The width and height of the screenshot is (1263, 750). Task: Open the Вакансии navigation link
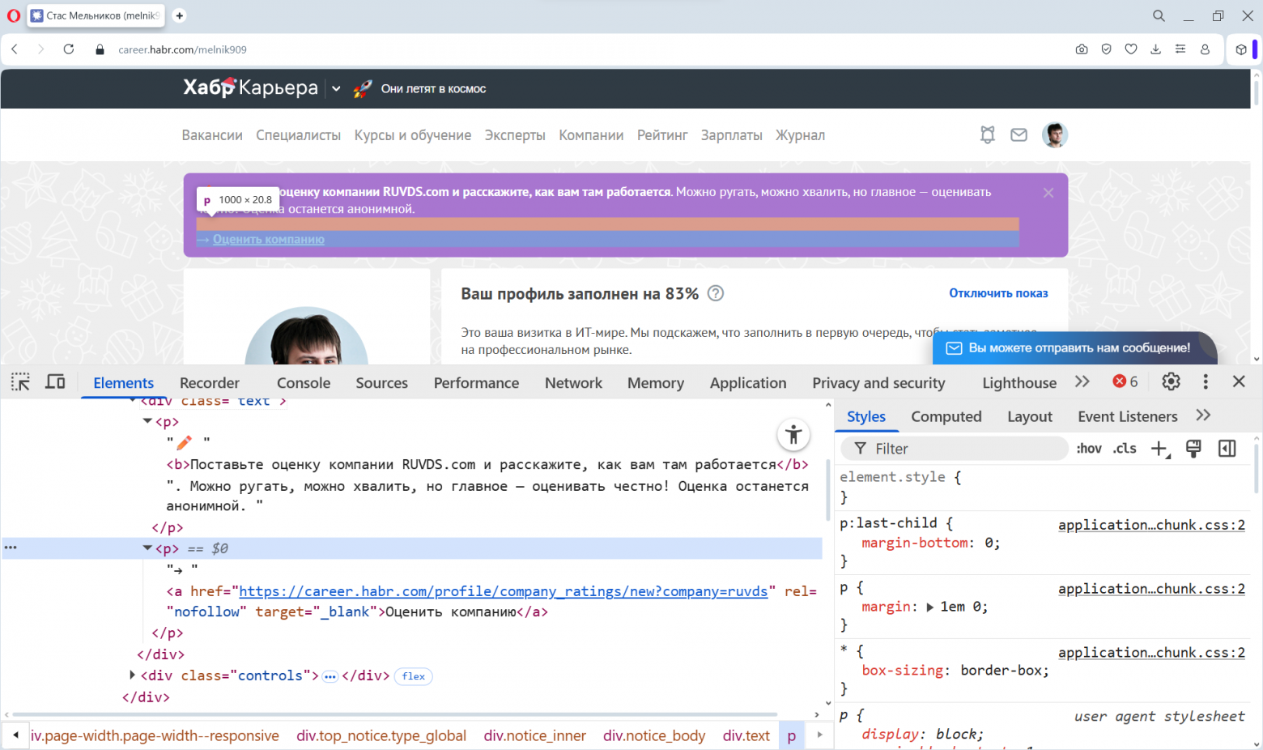(212, 135)
